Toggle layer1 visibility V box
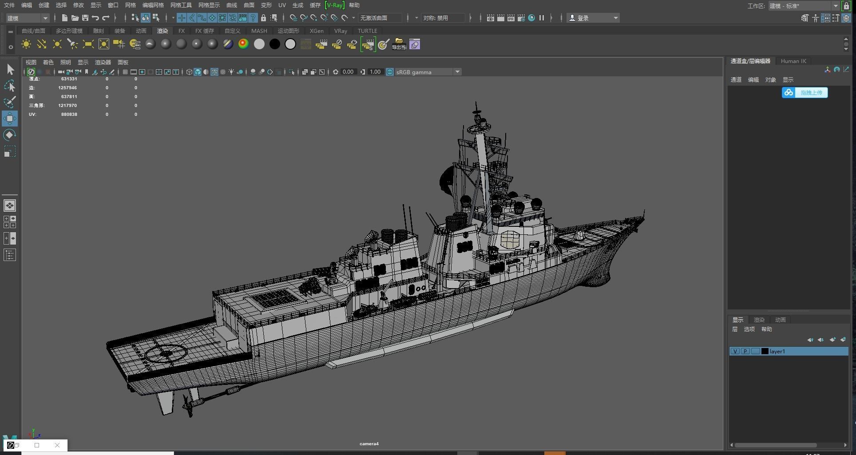 pos(735,351)
